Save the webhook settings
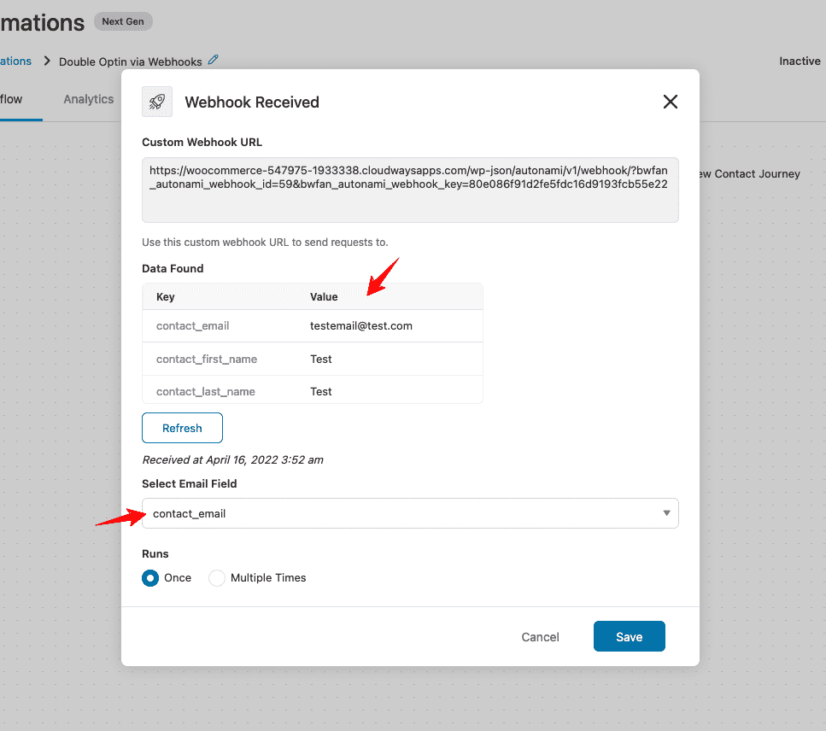Screen dimensions: 826x731 tap(629, 637)
